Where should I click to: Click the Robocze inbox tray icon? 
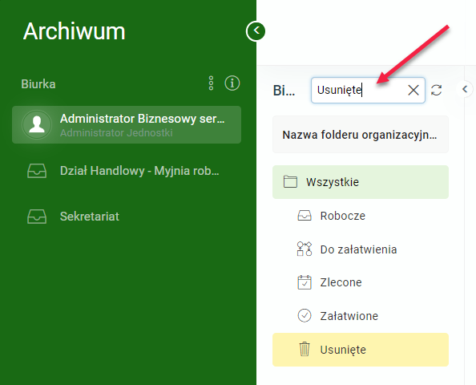click(x=305, y=216)
